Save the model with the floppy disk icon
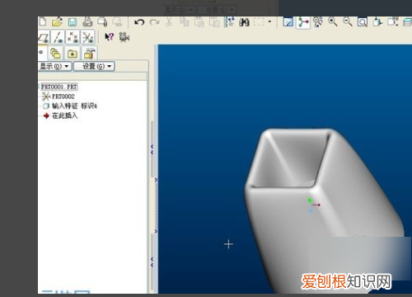The image size is (412, 297). [73, 22]
